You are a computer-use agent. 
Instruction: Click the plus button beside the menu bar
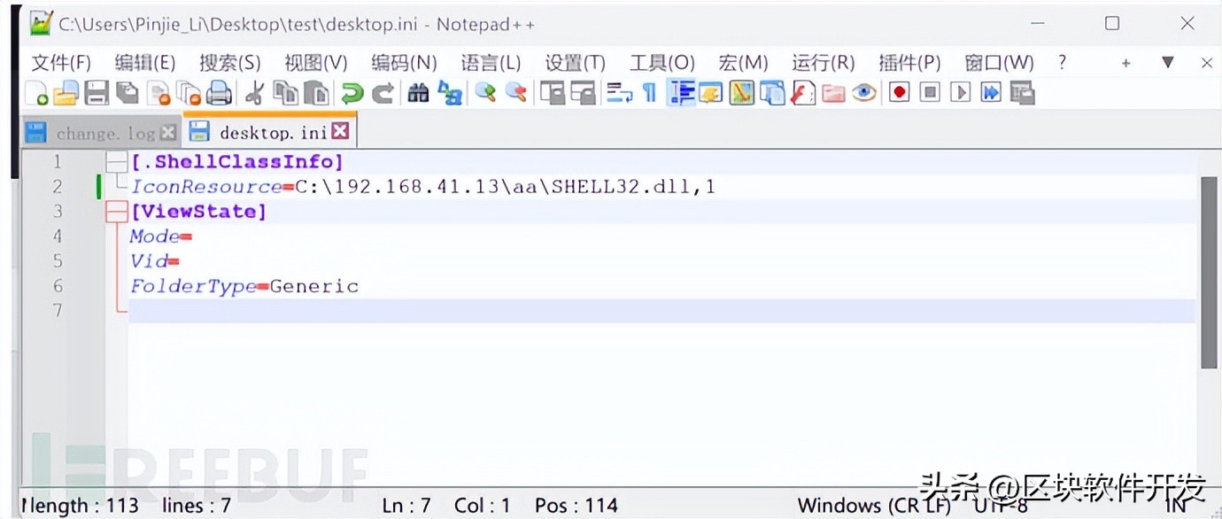pyautogui.click(x=1126, y=63)
